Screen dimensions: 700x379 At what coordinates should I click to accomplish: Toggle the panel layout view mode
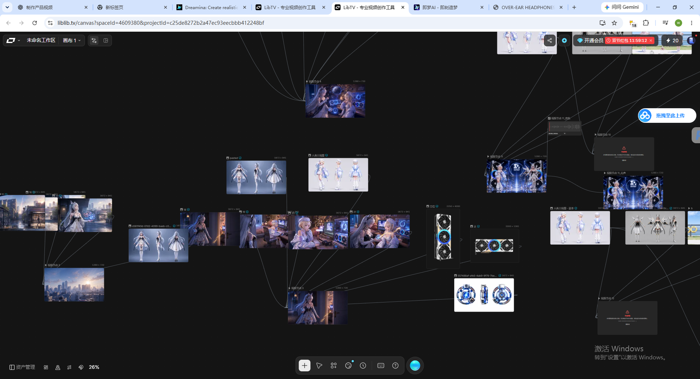[106, 40]
